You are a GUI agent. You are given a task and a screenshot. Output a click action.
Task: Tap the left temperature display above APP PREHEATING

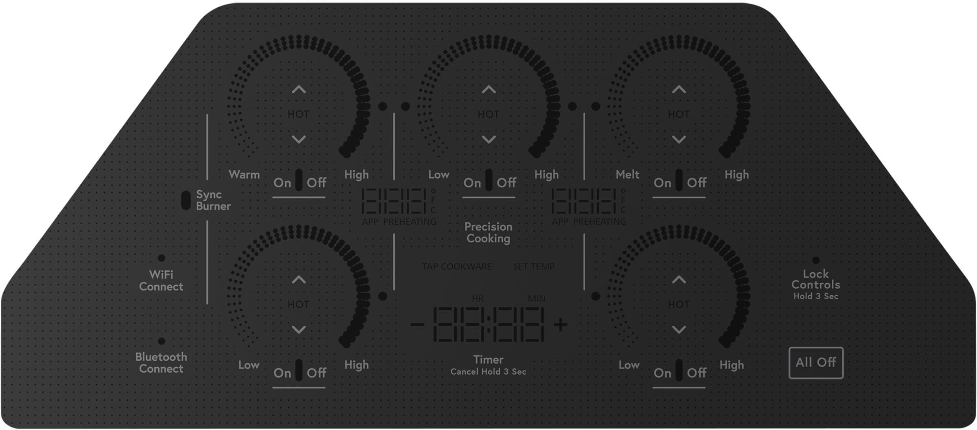pyautogui.click(x=393, y=201)
